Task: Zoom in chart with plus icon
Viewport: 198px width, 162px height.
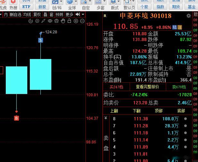Action: pyautogui.click(x=76, y=21)
